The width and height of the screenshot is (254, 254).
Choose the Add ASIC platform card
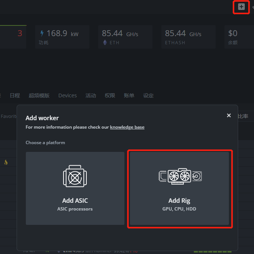[x=75, y=188]
